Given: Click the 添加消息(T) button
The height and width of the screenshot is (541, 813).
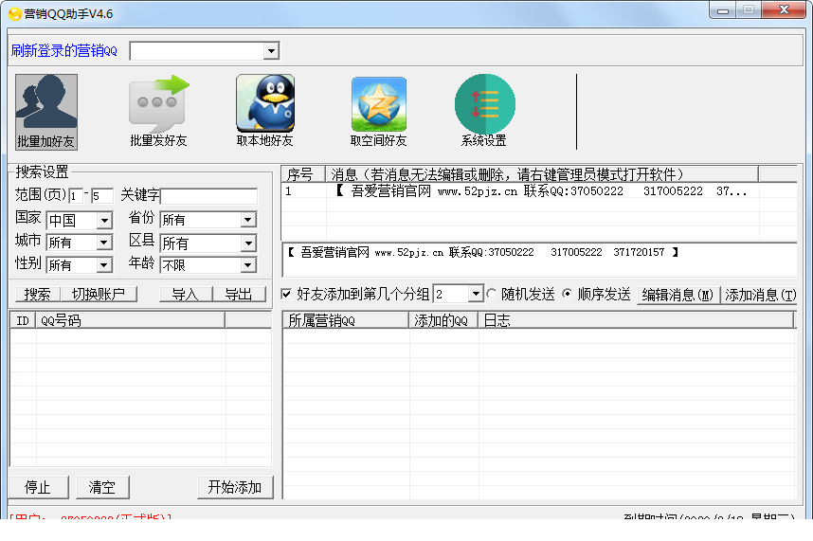Looking at the screenshot, I should [760, 295].
